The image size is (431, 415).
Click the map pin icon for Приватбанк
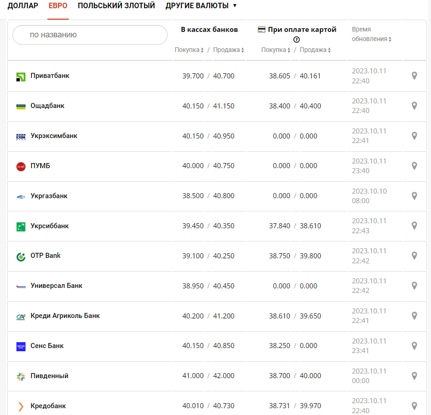[414, 76]
